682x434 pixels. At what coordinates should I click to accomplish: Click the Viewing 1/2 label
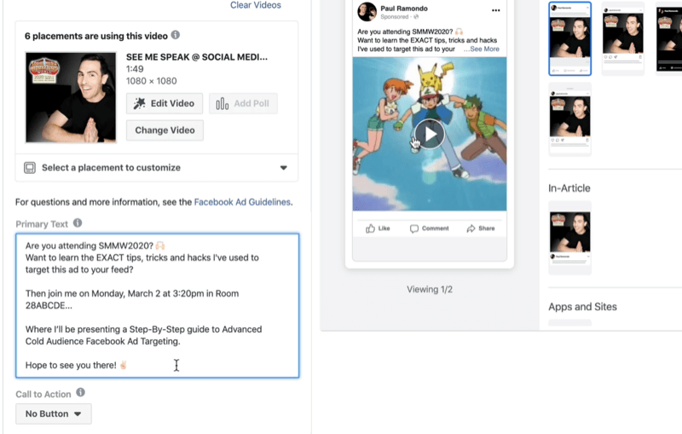430,290
